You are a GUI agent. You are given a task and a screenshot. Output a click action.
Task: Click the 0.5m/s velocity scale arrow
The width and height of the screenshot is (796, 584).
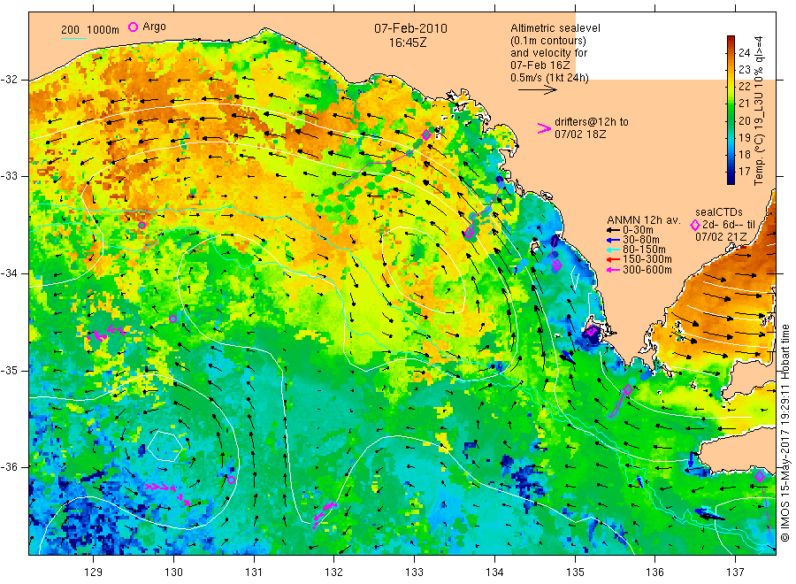(538, 90)
